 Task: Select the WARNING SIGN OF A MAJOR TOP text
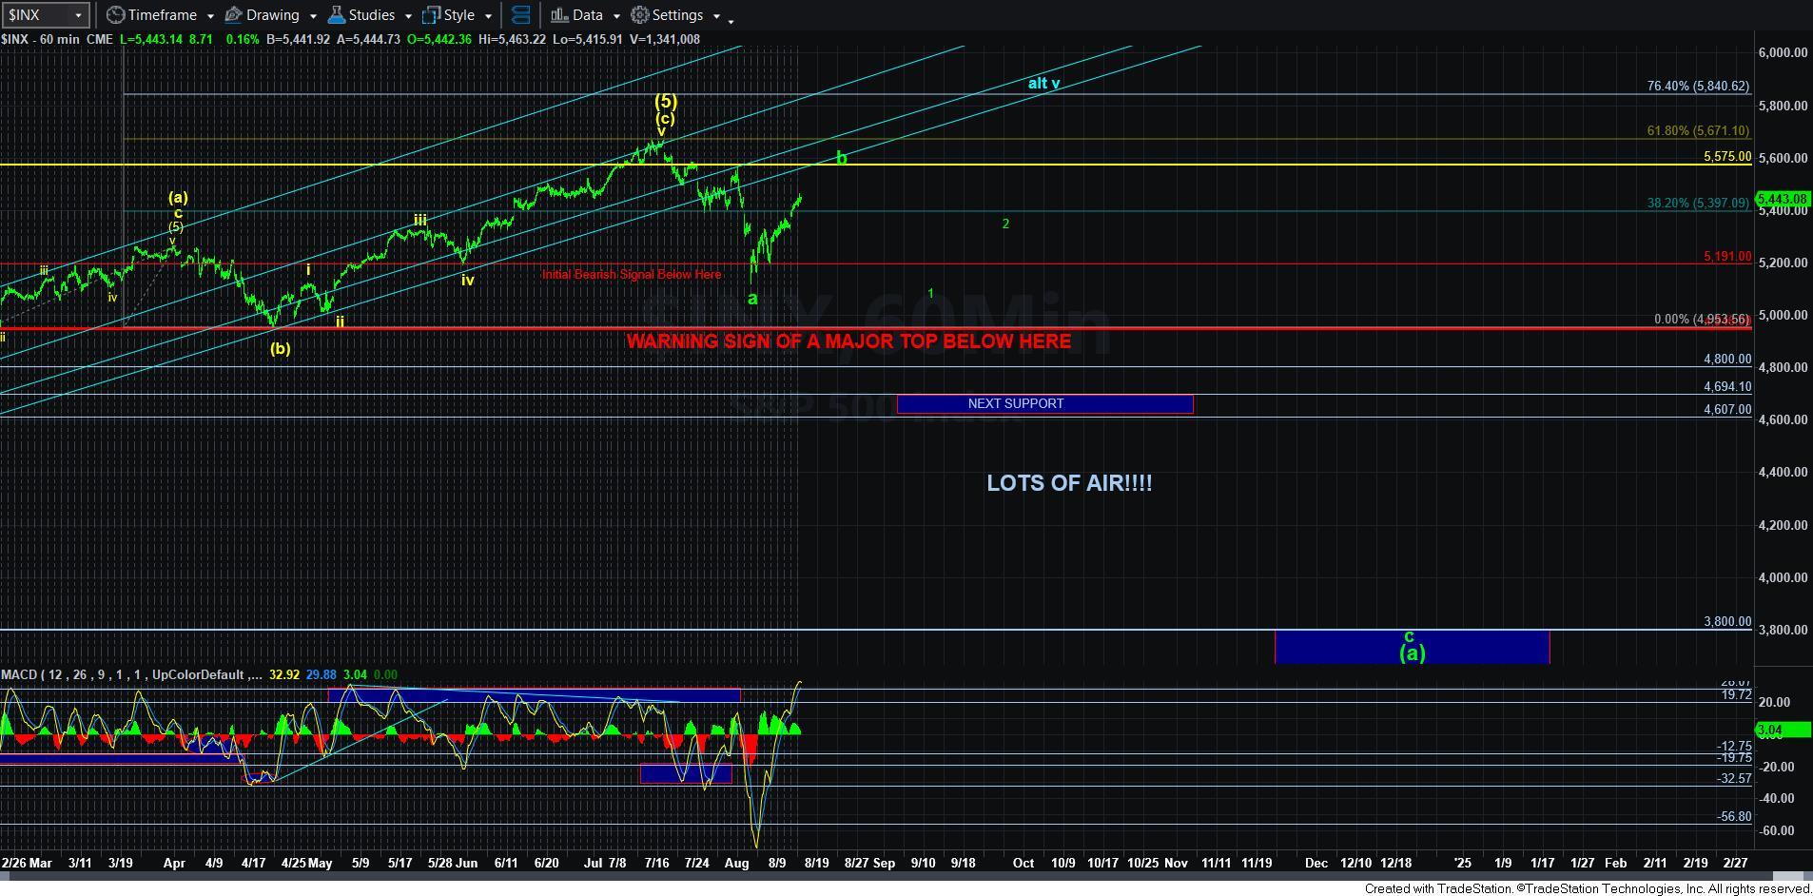tap(848, 341)
